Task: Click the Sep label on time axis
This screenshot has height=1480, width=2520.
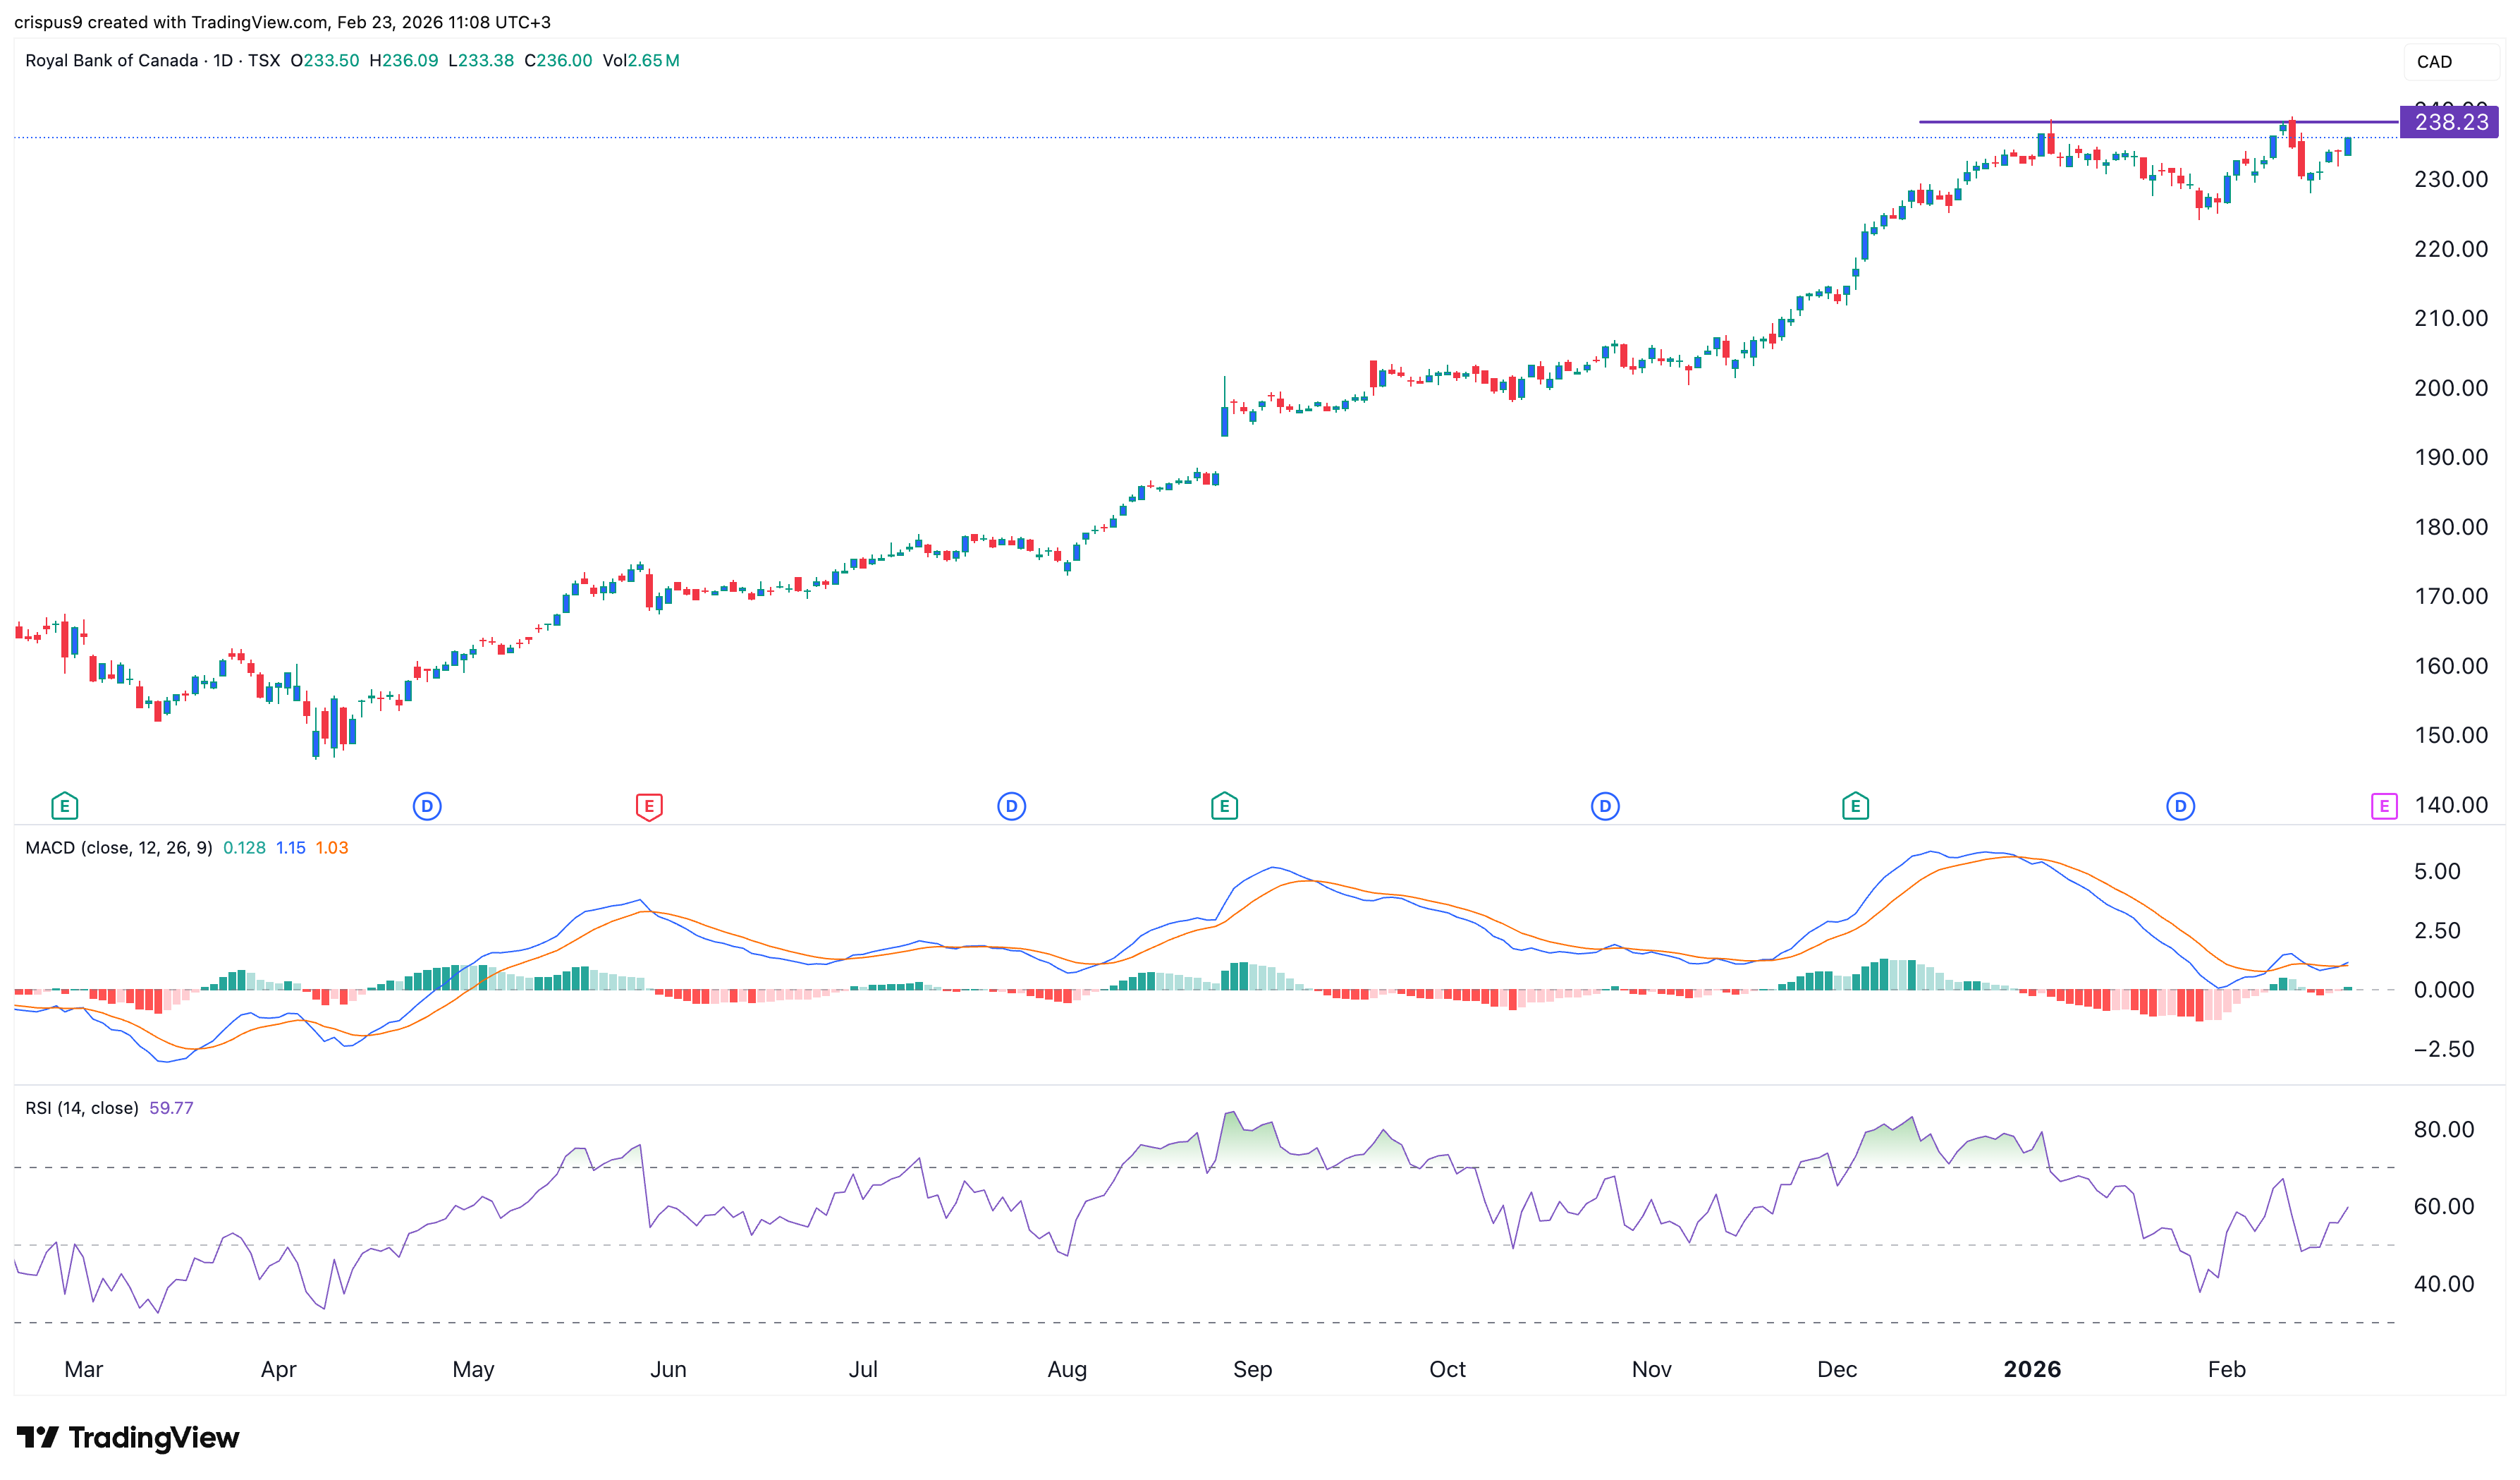Action: [x=1252, y=1369]
